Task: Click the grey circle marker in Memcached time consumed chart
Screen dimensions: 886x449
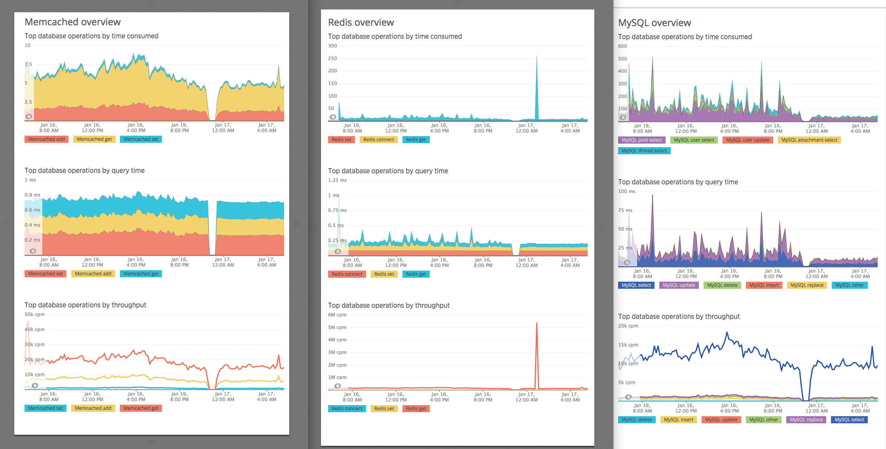Action: [29, 116]
